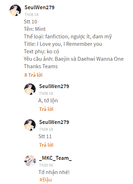Visit the _MKC_Team_ profile name

pyautogui.click(x=55, y=158)
